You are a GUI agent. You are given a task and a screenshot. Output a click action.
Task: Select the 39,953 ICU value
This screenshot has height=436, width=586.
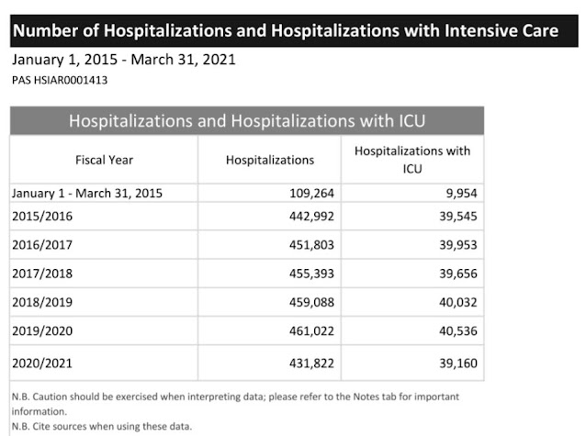coord(458,245)
